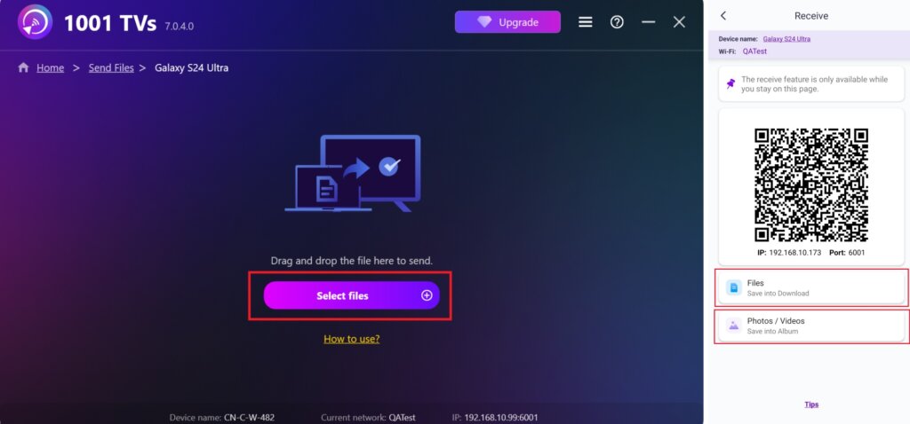Go to Send Files breadcrumb link
The image size is (910, 424).
pos(111,67)
